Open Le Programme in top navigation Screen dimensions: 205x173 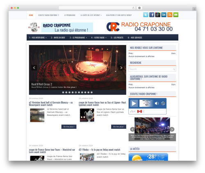click(x=70, y=15)
